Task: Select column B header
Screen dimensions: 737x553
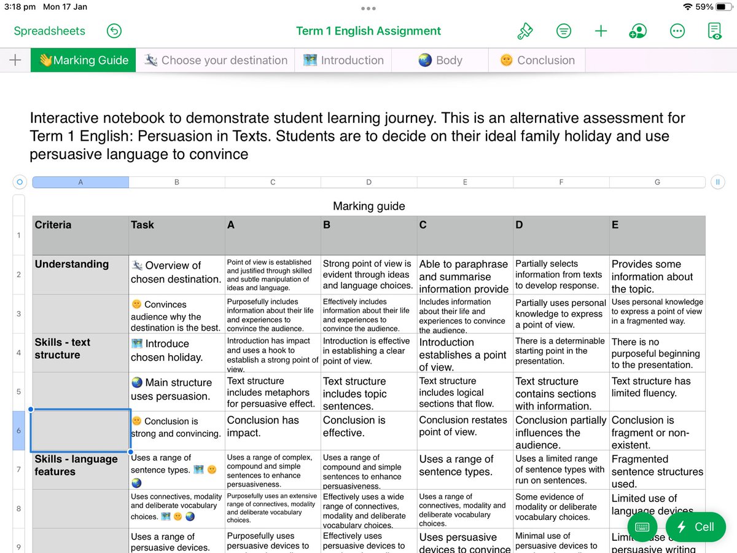Action: click(x=177, y=182)
